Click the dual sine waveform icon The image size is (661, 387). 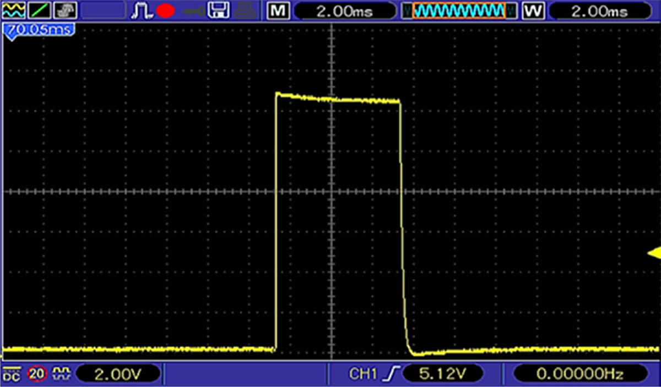point(14,10)
